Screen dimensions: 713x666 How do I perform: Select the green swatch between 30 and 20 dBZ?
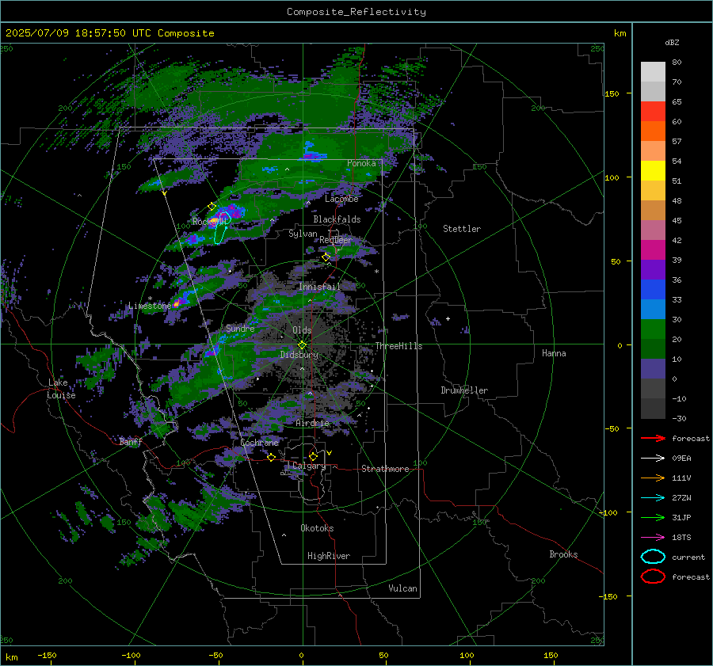pyautogui.click(x=653, y=329)
